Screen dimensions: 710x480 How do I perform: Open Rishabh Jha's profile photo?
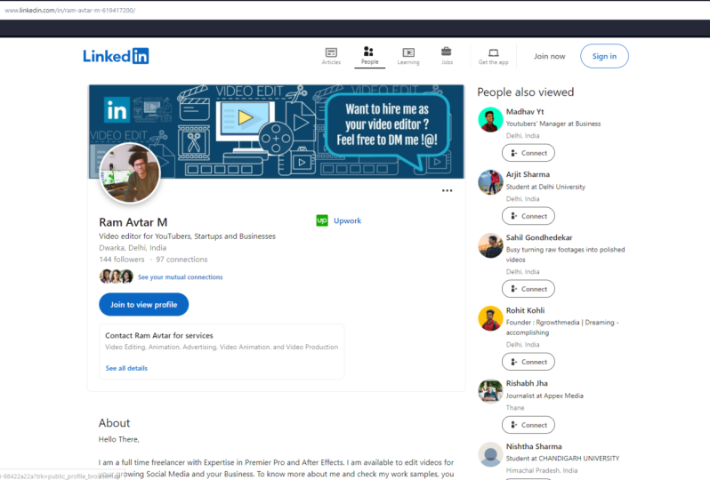click(x=490, y=391)
